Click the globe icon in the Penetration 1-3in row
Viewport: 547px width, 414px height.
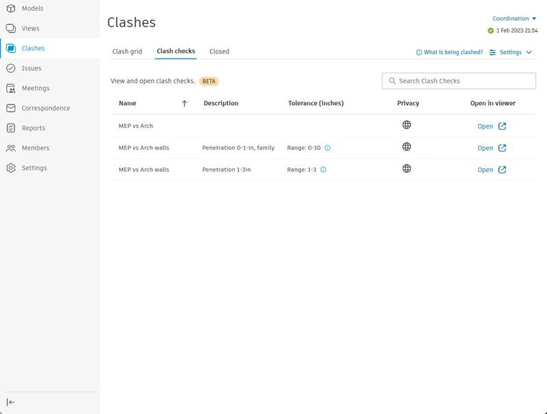click(x=406, y=169)
